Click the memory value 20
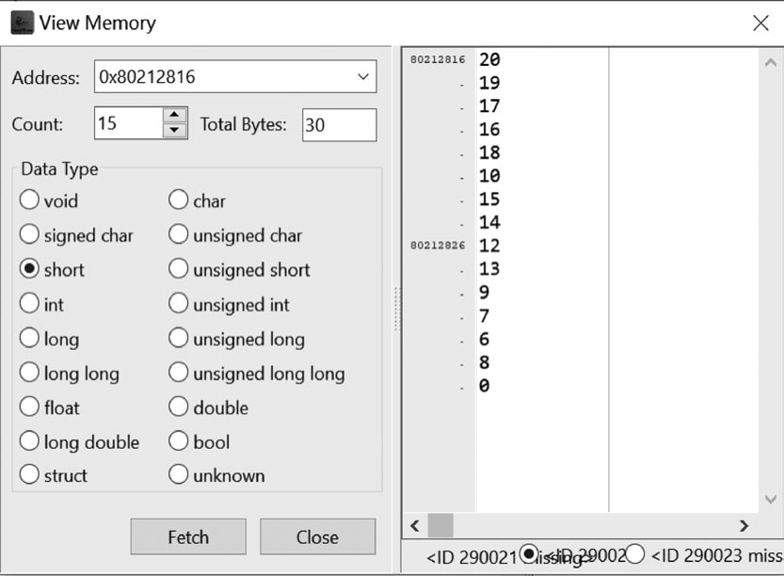Screen dimensions: 784x576 [x=489, y=59]
